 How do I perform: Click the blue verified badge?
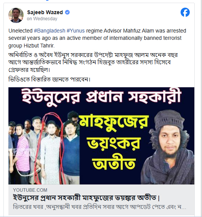pyautogui.click(x=67, y=12)
